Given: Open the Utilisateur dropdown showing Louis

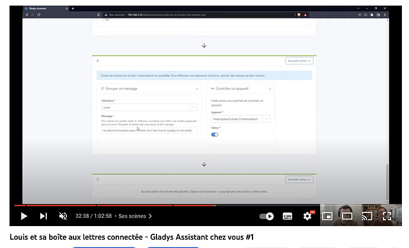Looking at the screenshot, I should click(x=149, y=107).
